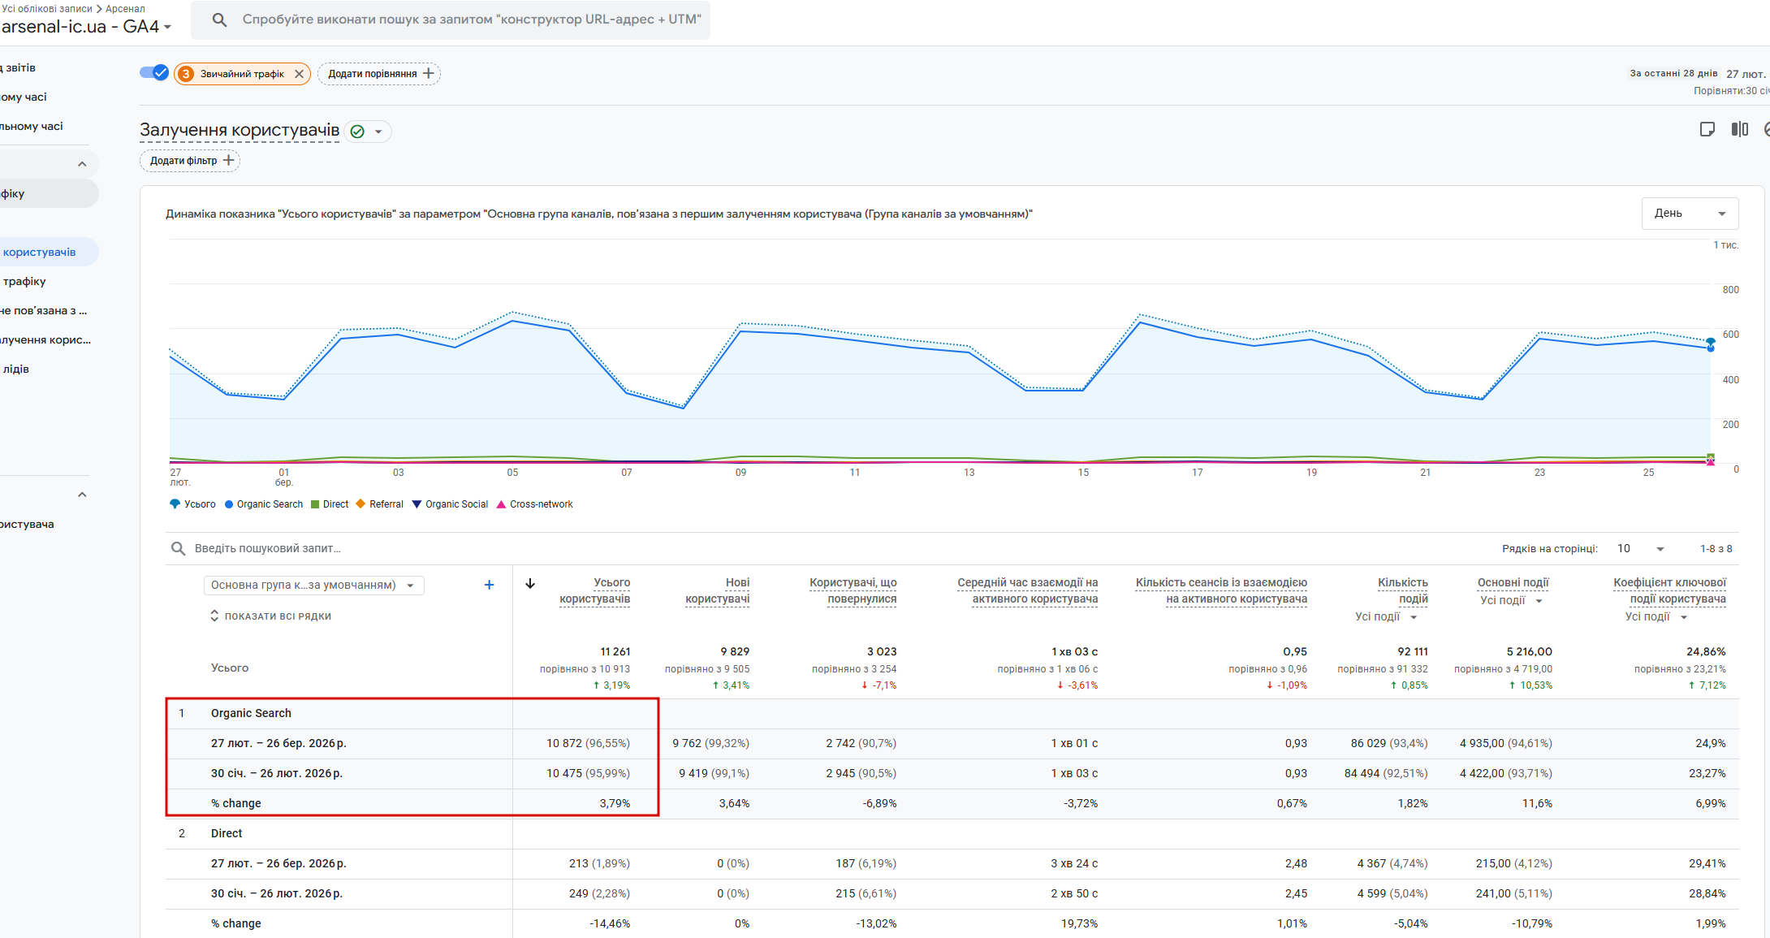
Task: Click Додати порівняння button
Action: 379,74
